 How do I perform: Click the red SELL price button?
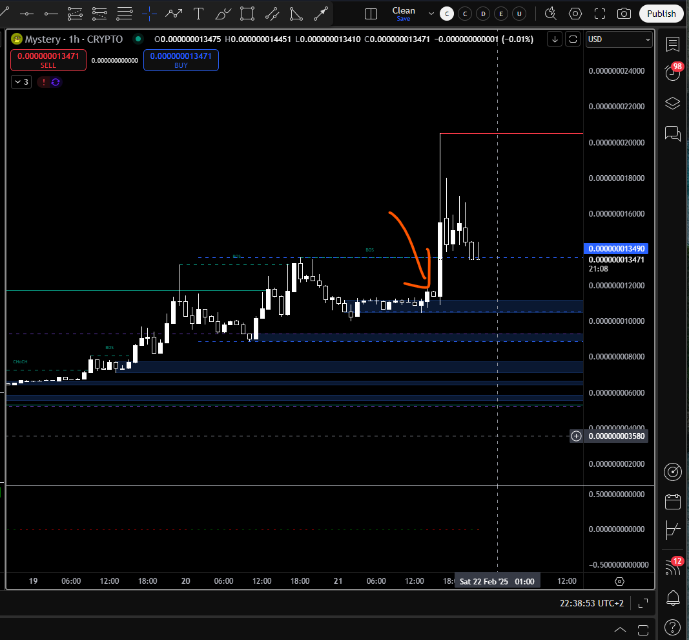(48, 60)
